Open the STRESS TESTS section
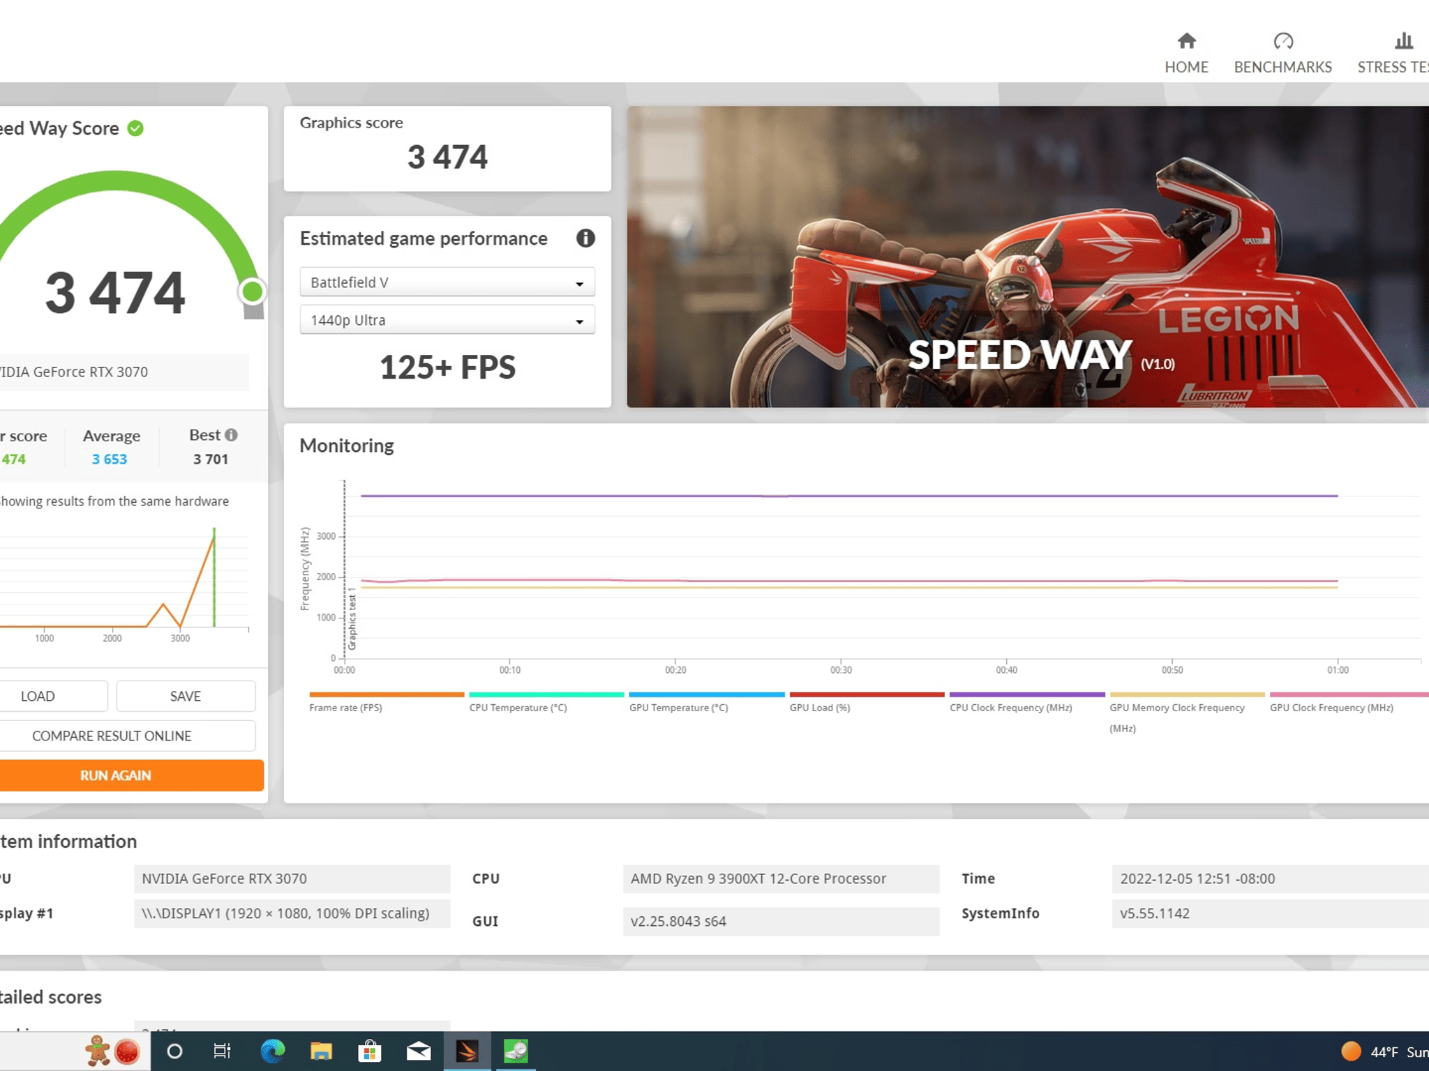 [1393, 53]
